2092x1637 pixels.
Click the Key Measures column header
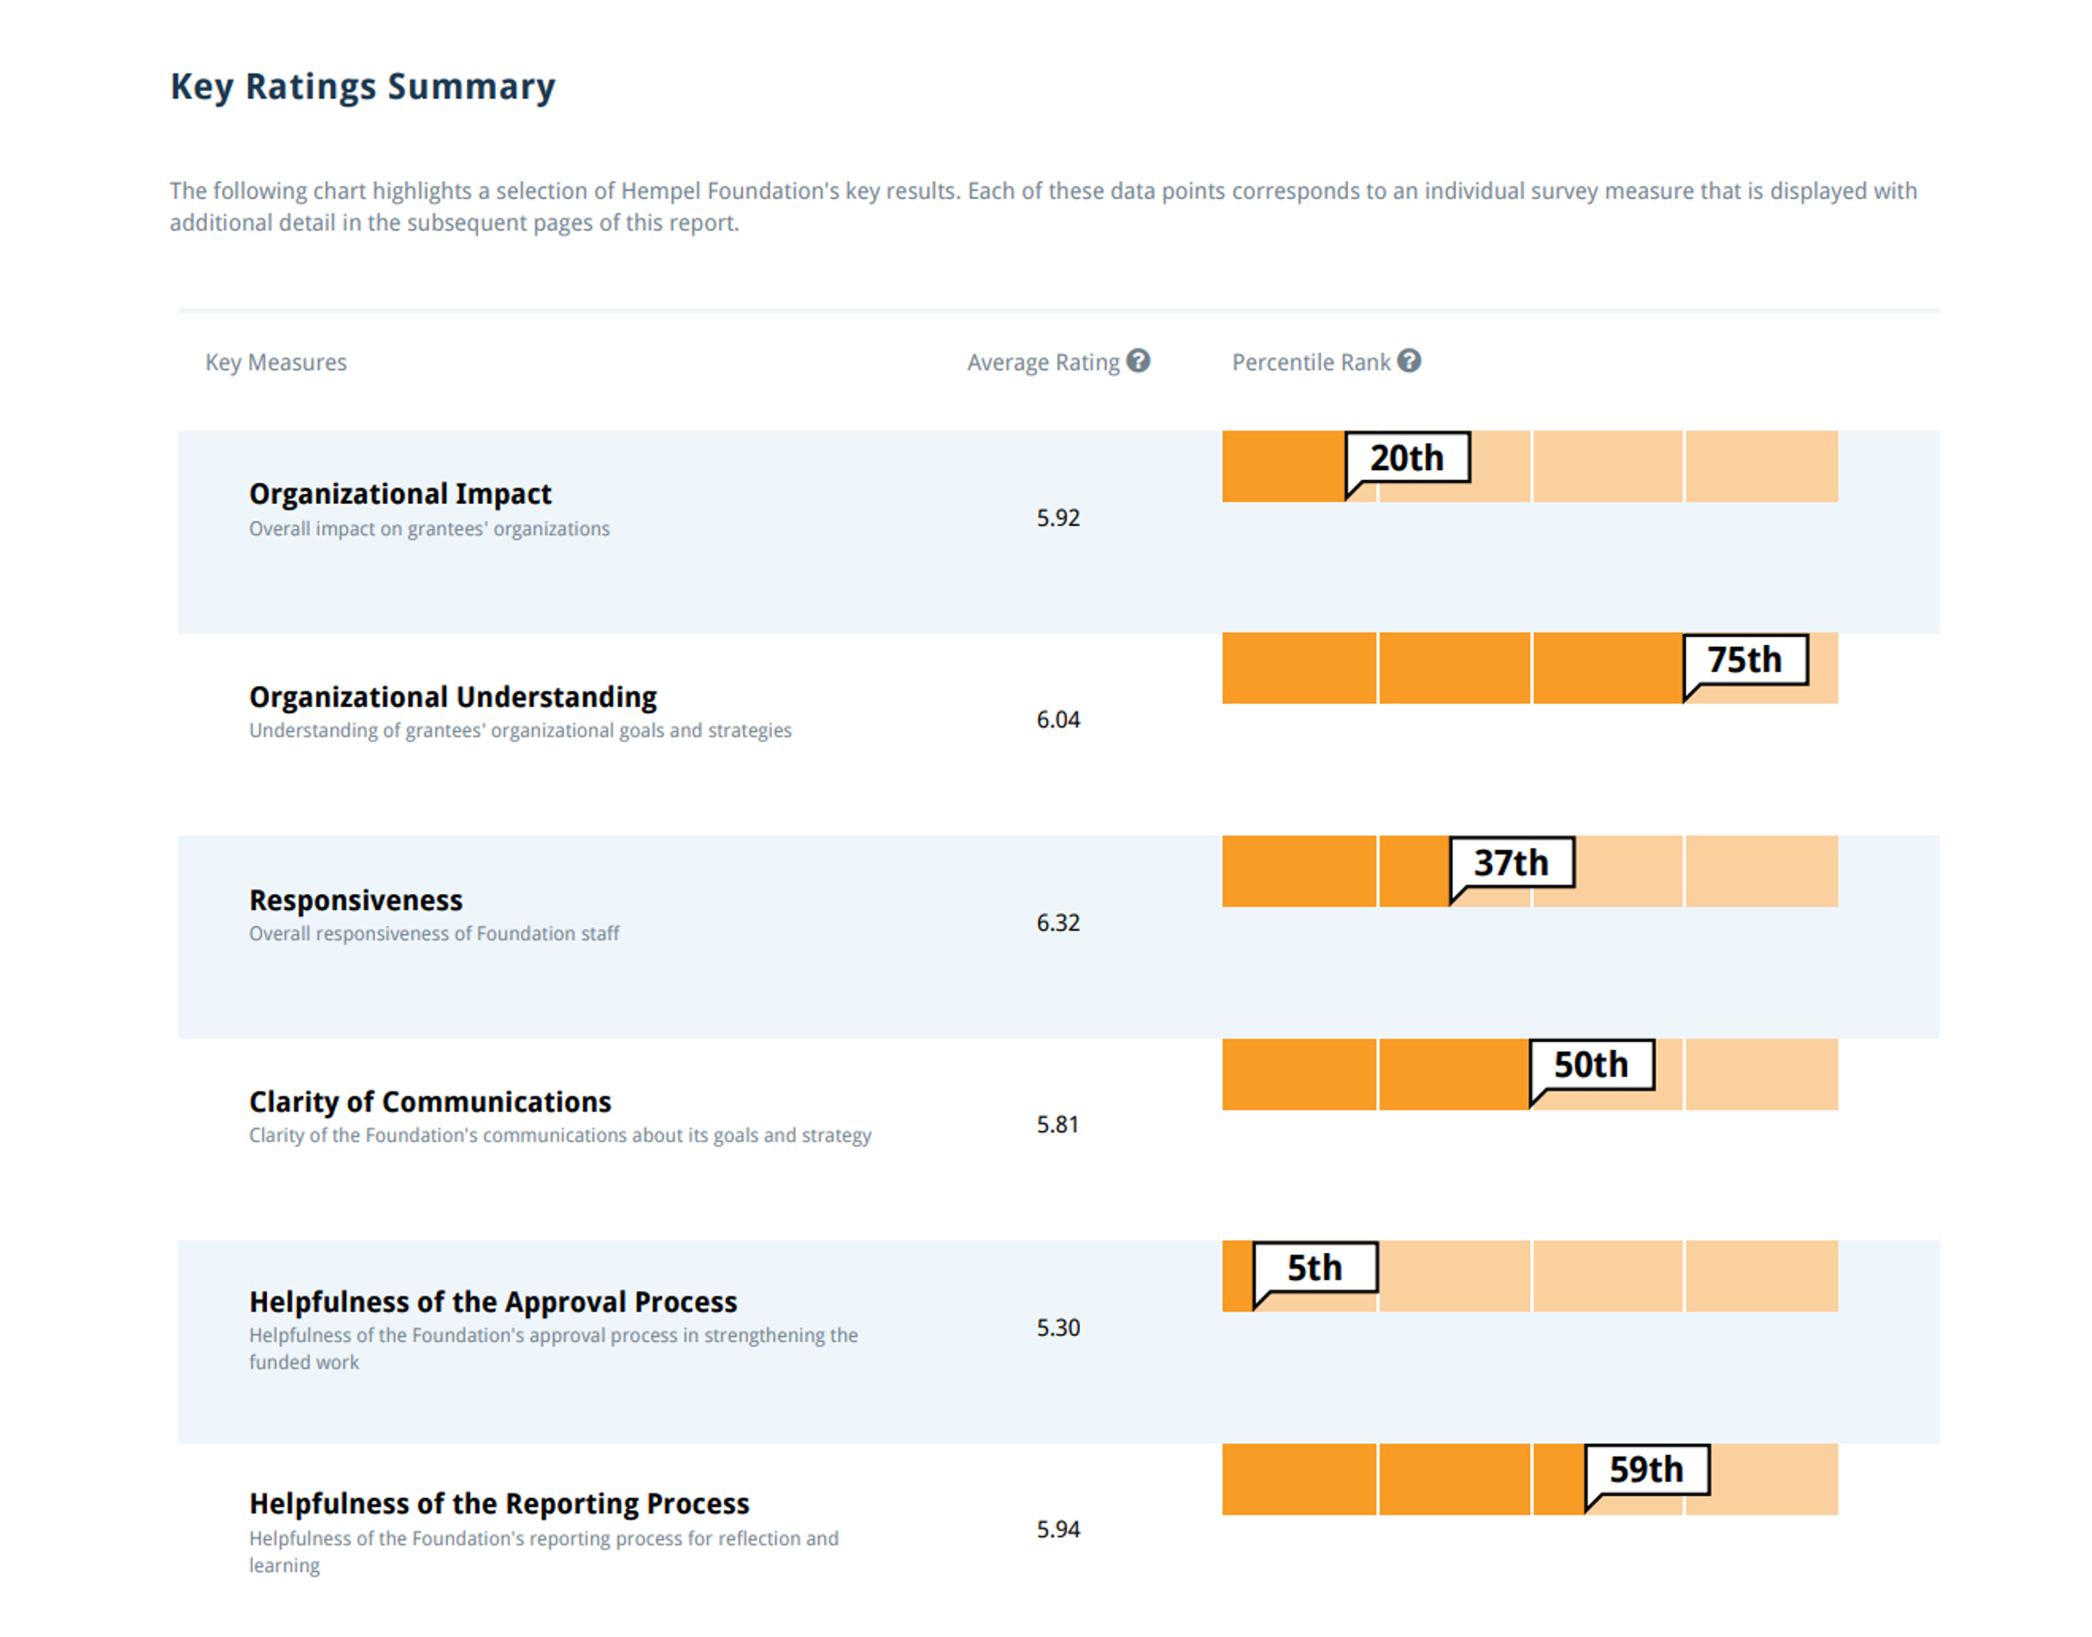pyautogui.click(x=276, y=362)
